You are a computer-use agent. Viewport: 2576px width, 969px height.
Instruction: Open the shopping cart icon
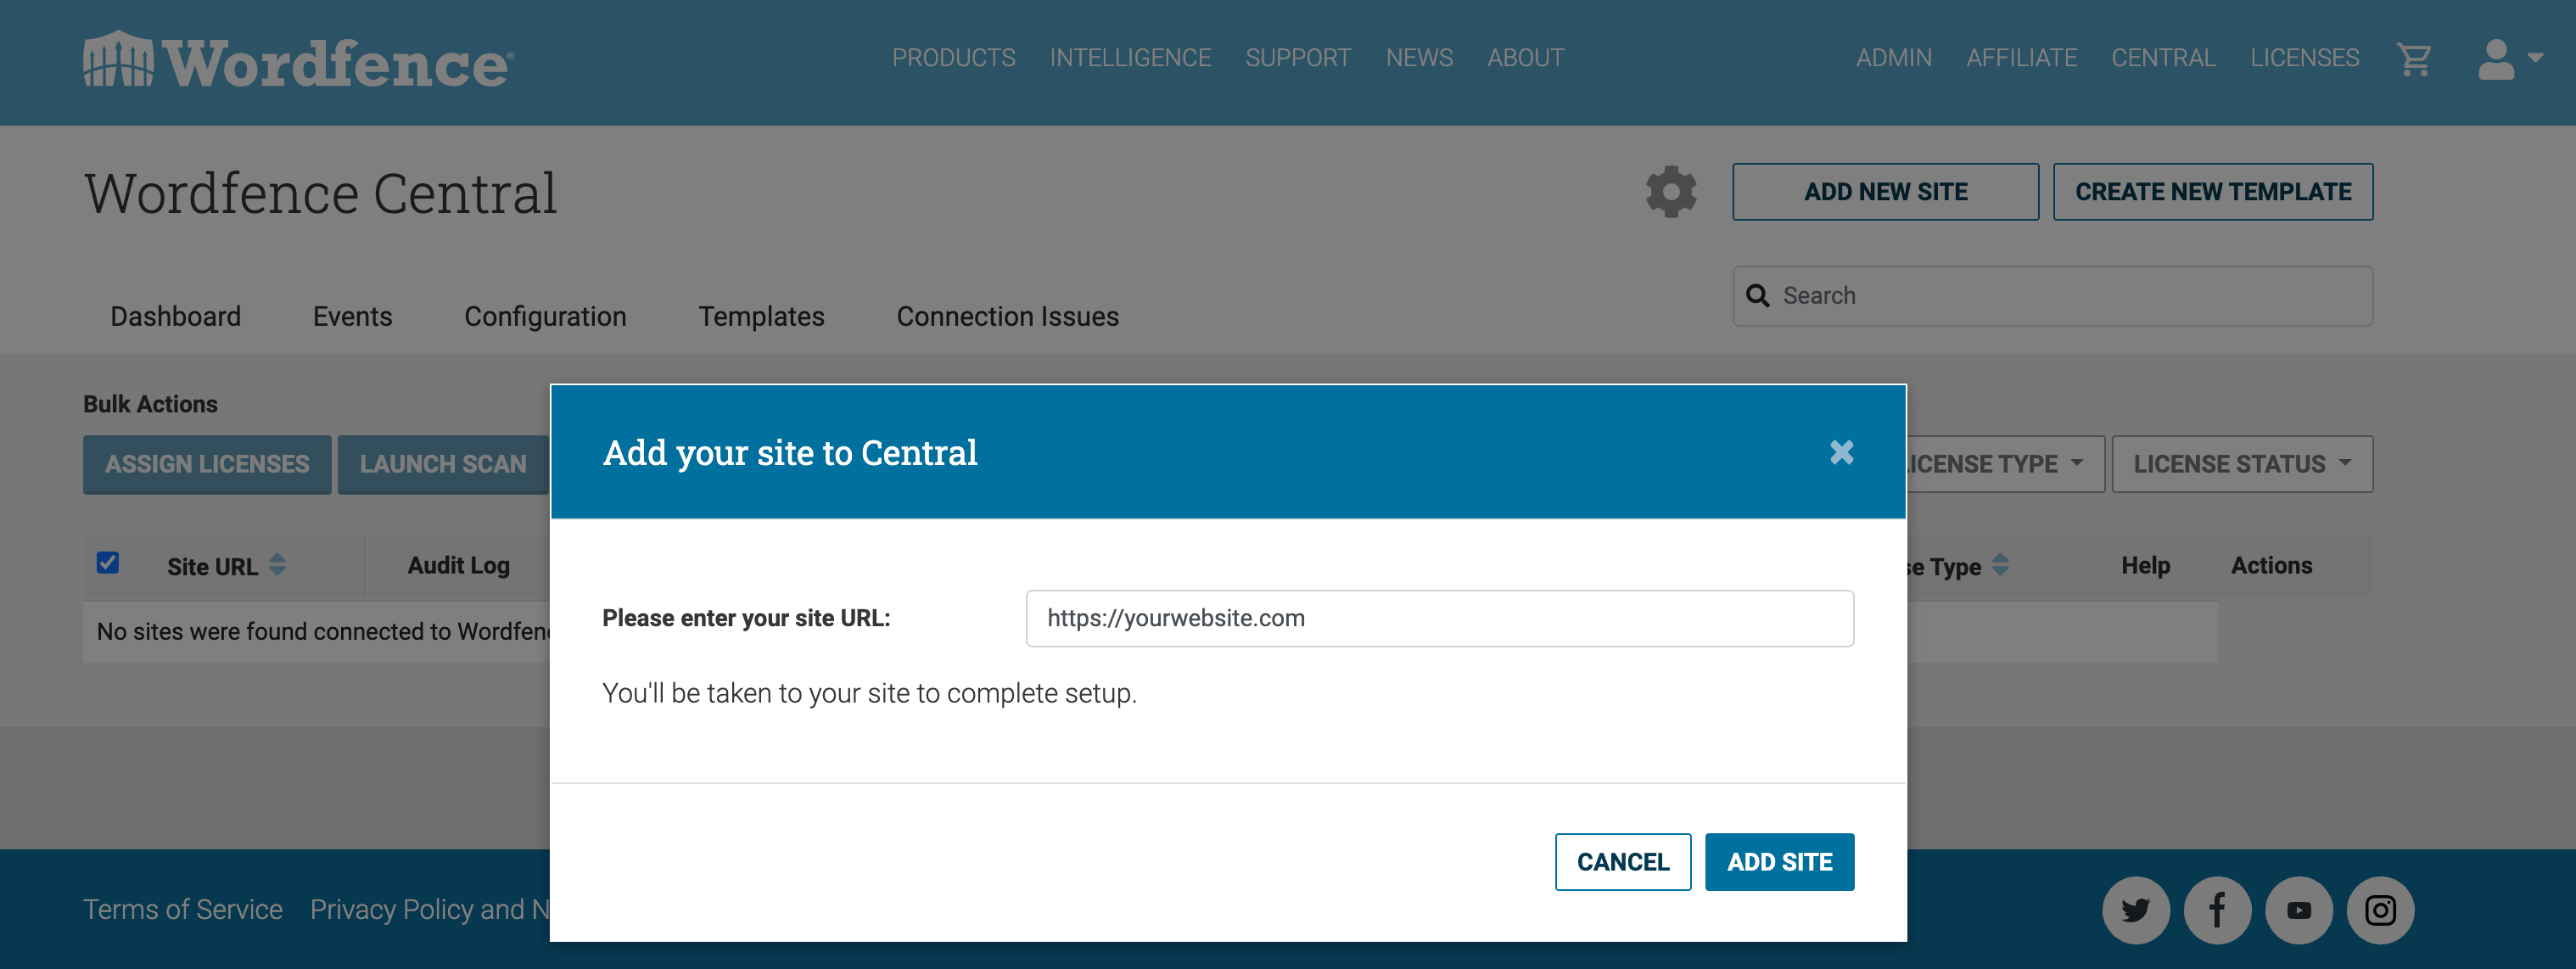click(2418, 58)
